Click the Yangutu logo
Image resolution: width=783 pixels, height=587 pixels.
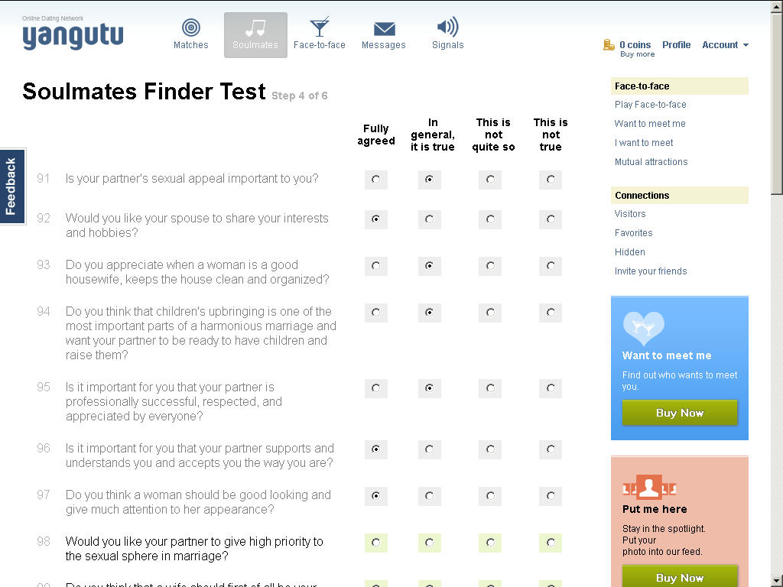tap(73, 35)
